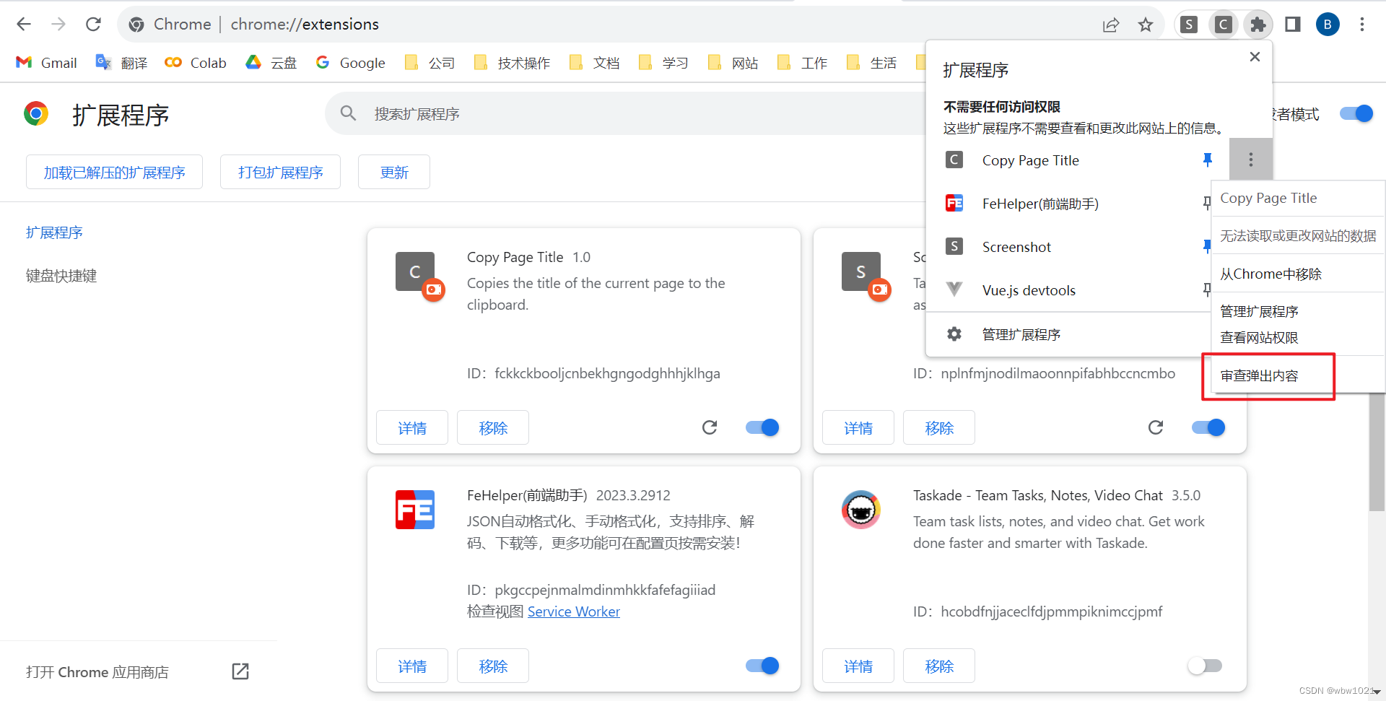Expand the 公司 bookmark folder
The image size is (1386, 701).
[430, 63]
